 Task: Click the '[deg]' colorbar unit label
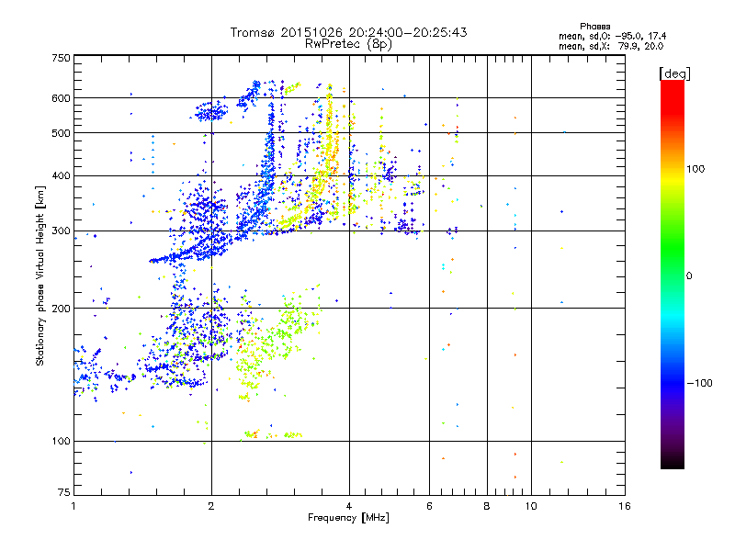pyautogui.click(x=674, y=73)
